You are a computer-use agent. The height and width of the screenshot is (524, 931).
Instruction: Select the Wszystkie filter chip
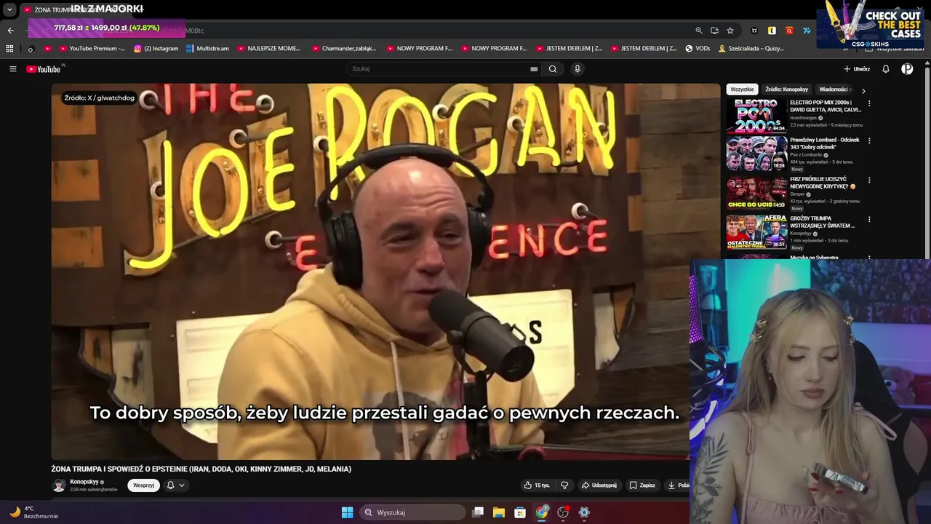[742, 90]
